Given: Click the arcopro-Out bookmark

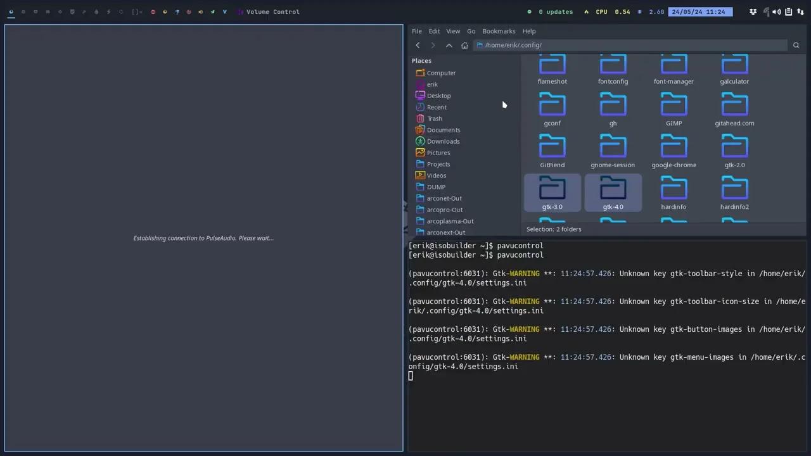Looking at the screenshot, I should [444, 210].
